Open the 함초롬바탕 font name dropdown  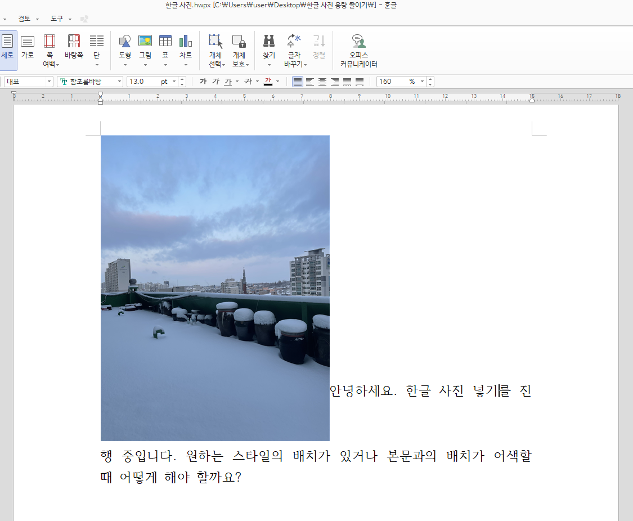click(90, 82)
